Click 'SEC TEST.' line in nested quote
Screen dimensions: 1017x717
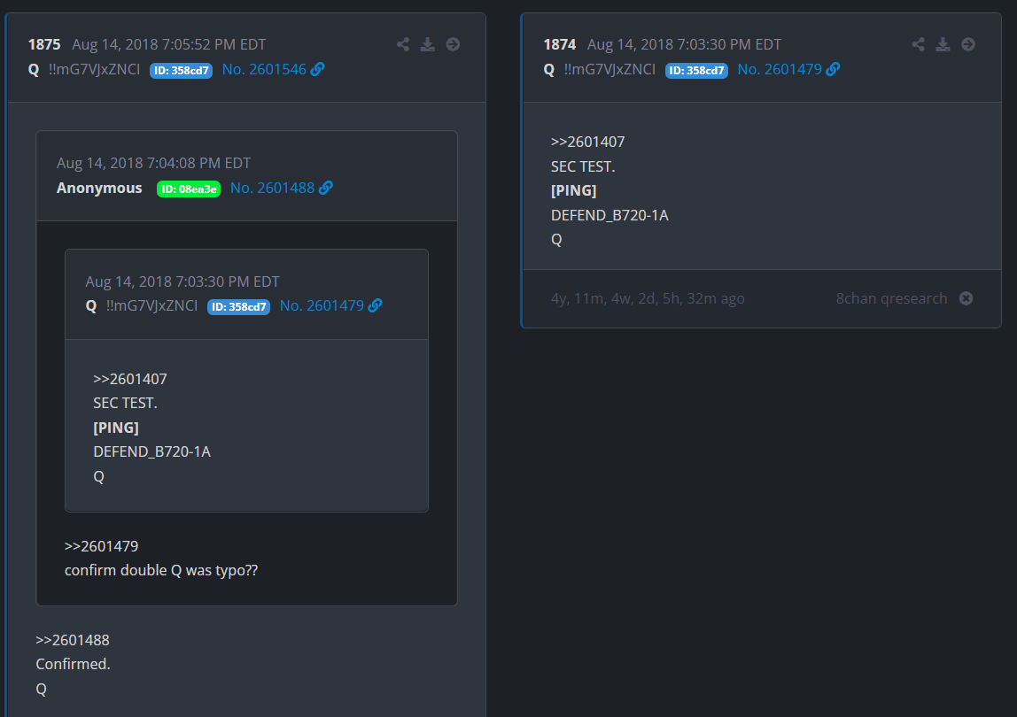(125, 404)
